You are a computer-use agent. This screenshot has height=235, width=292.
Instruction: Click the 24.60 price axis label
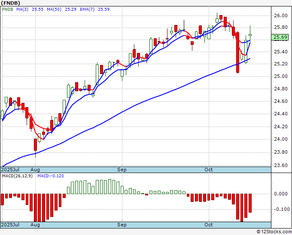(x=281, y=101)
